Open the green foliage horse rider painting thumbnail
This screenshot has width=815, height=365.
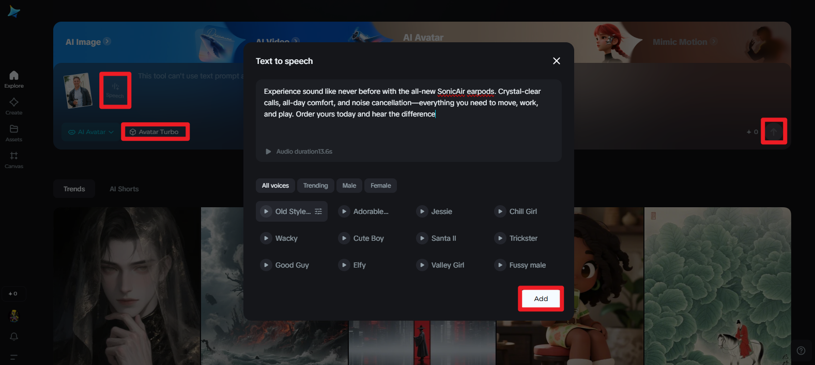point(718,286)
